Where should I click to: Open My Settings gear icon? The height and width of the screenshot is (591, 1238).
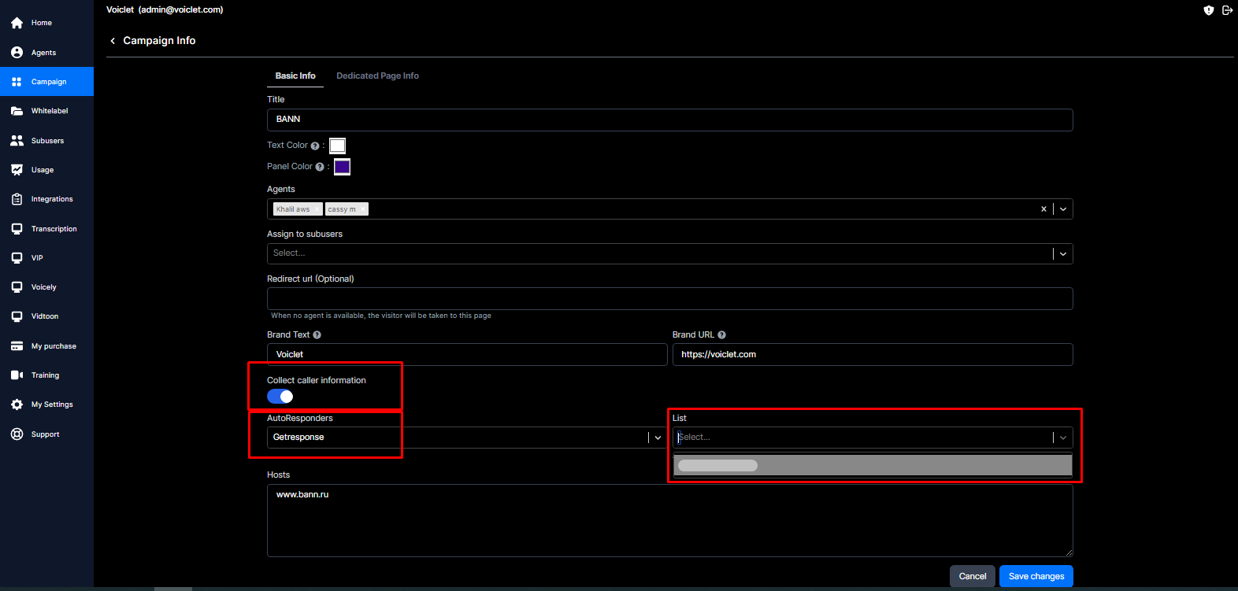(17, 404)
